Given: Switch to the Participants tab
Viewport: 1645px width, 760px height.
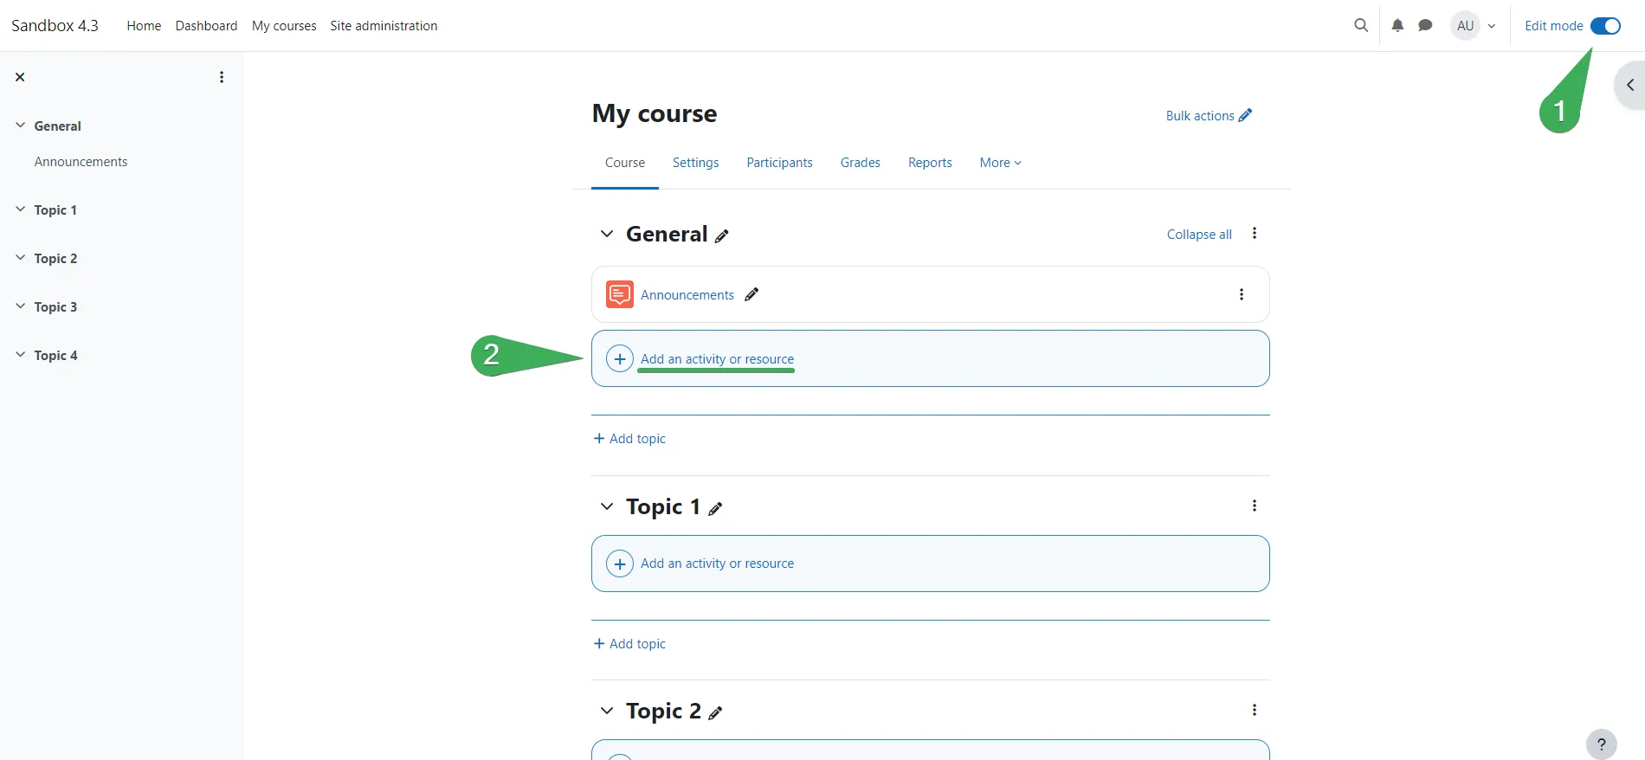Looking at the screenshot, I should coord(779,163).
